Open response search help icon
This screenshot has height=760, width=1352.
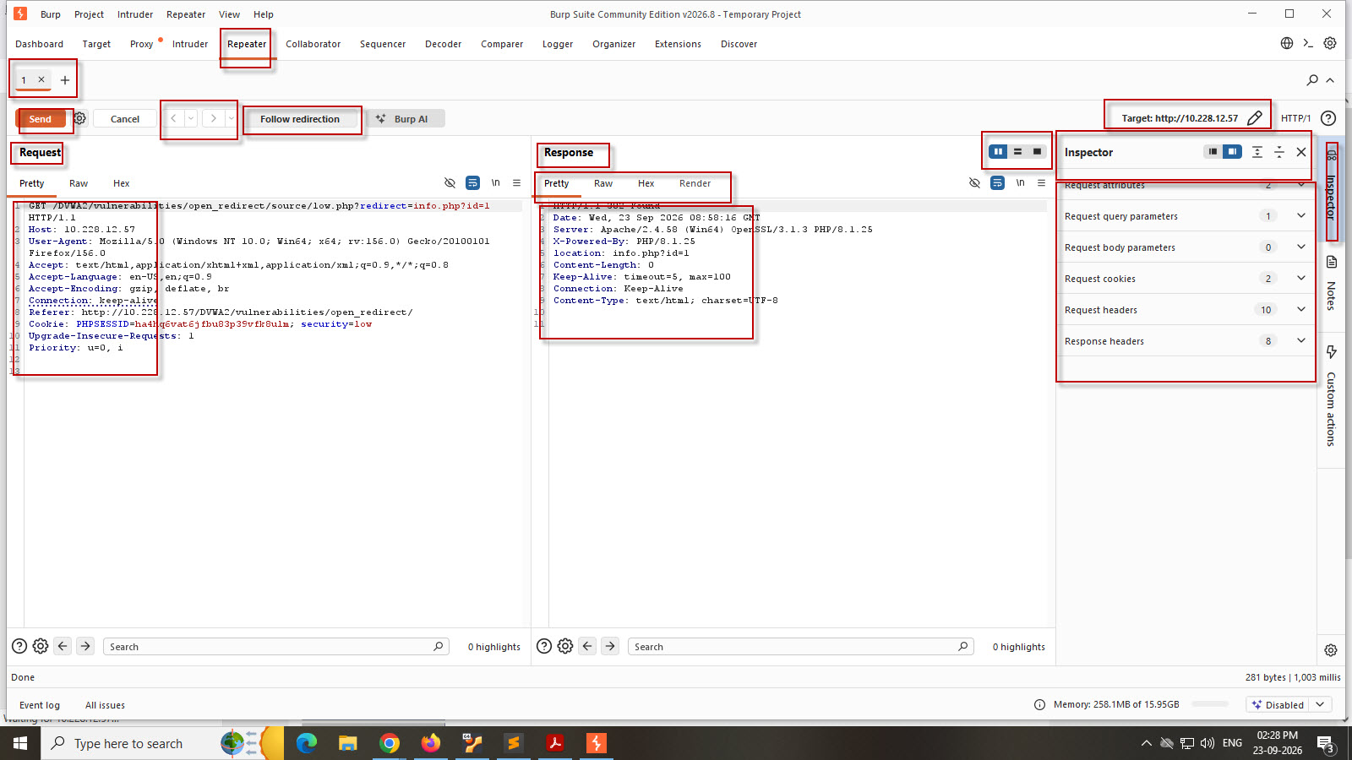tap(544, 646)
